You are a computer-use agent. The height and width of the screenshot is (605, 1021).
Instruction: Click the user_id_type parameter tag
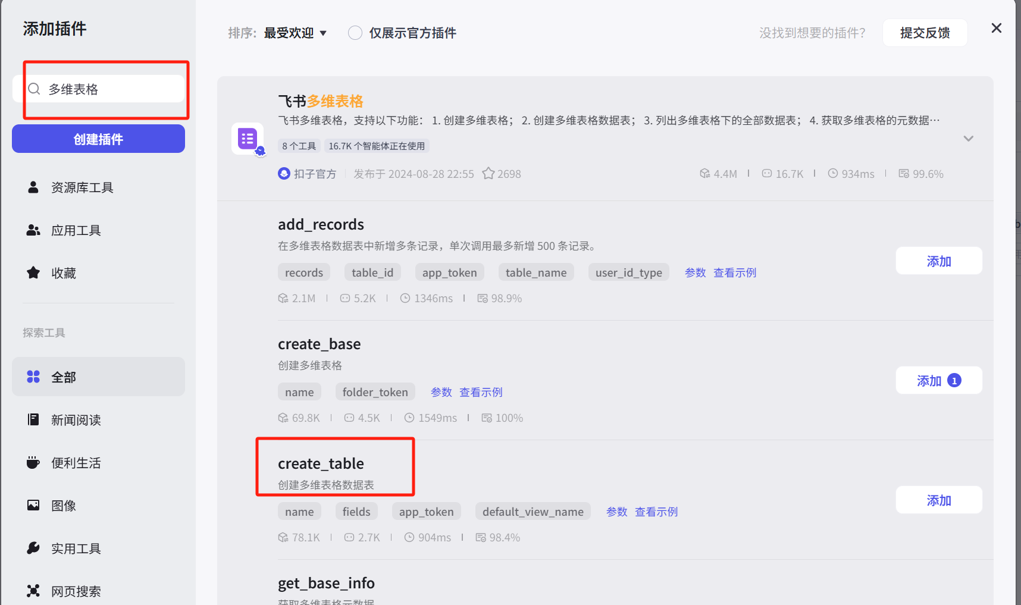pyautogui.click(x=629, y=272)
